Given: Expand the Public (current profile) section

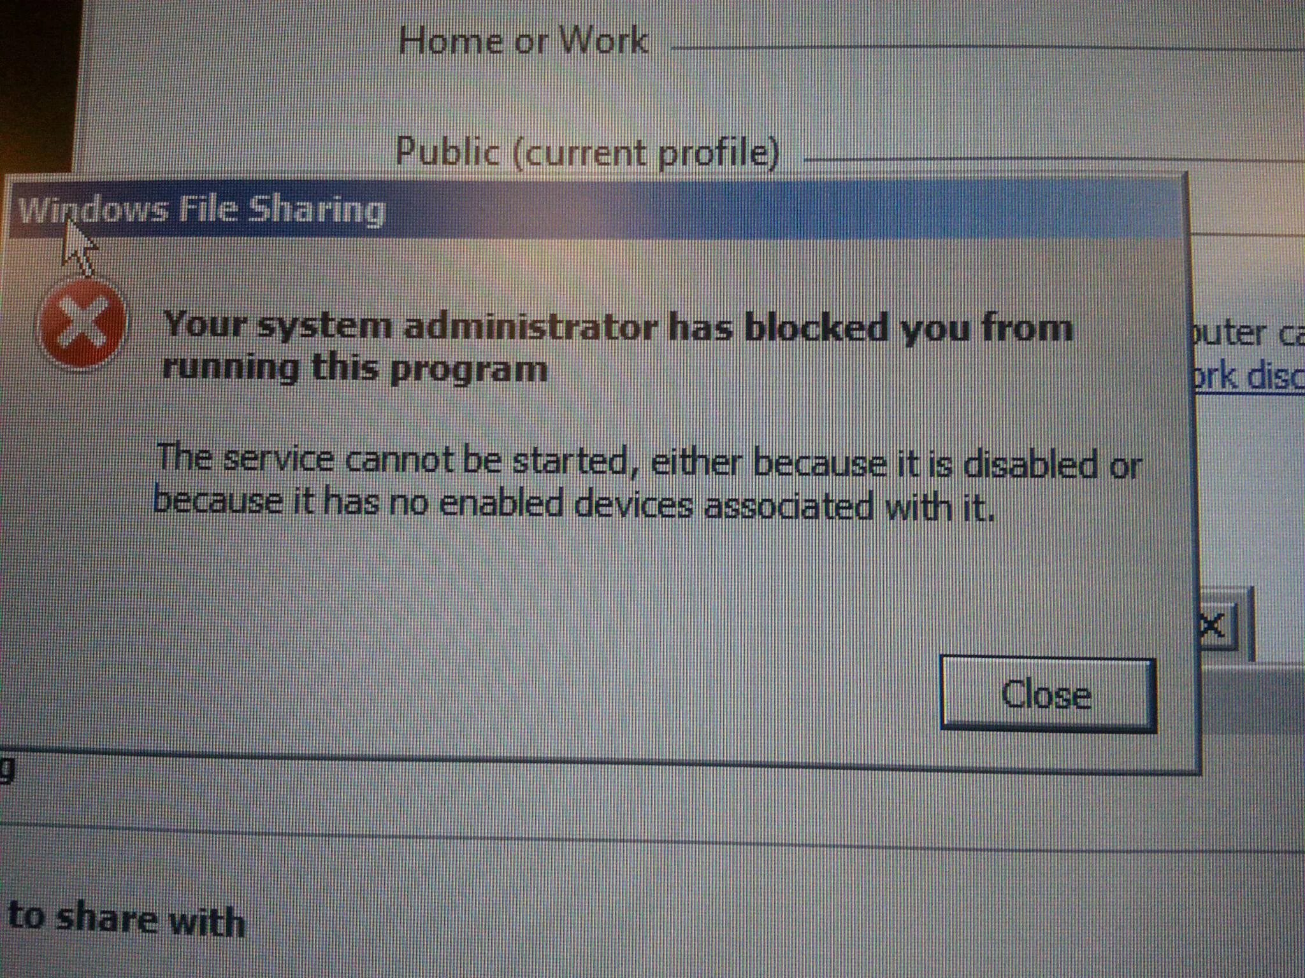Looking at the screenshot, I should pyautogui.click(x=588, y=152).
